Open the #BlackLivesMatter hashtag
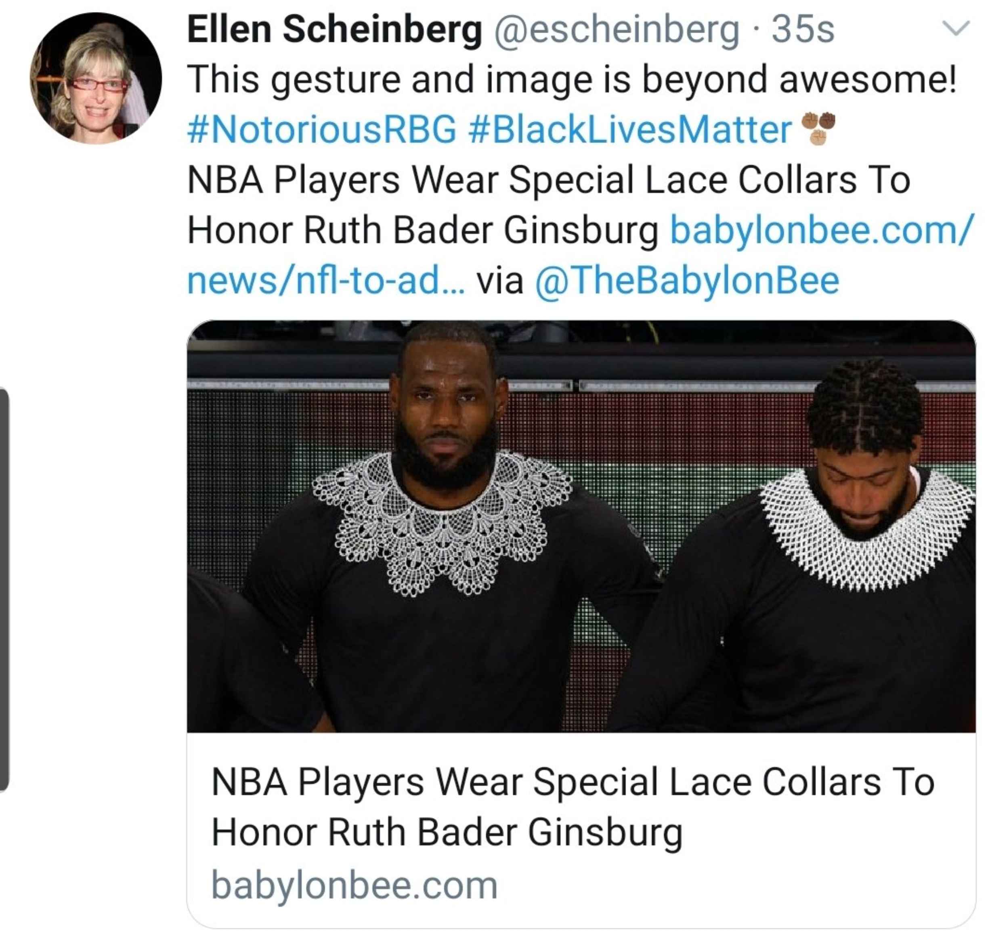 [x=630, y=130]
